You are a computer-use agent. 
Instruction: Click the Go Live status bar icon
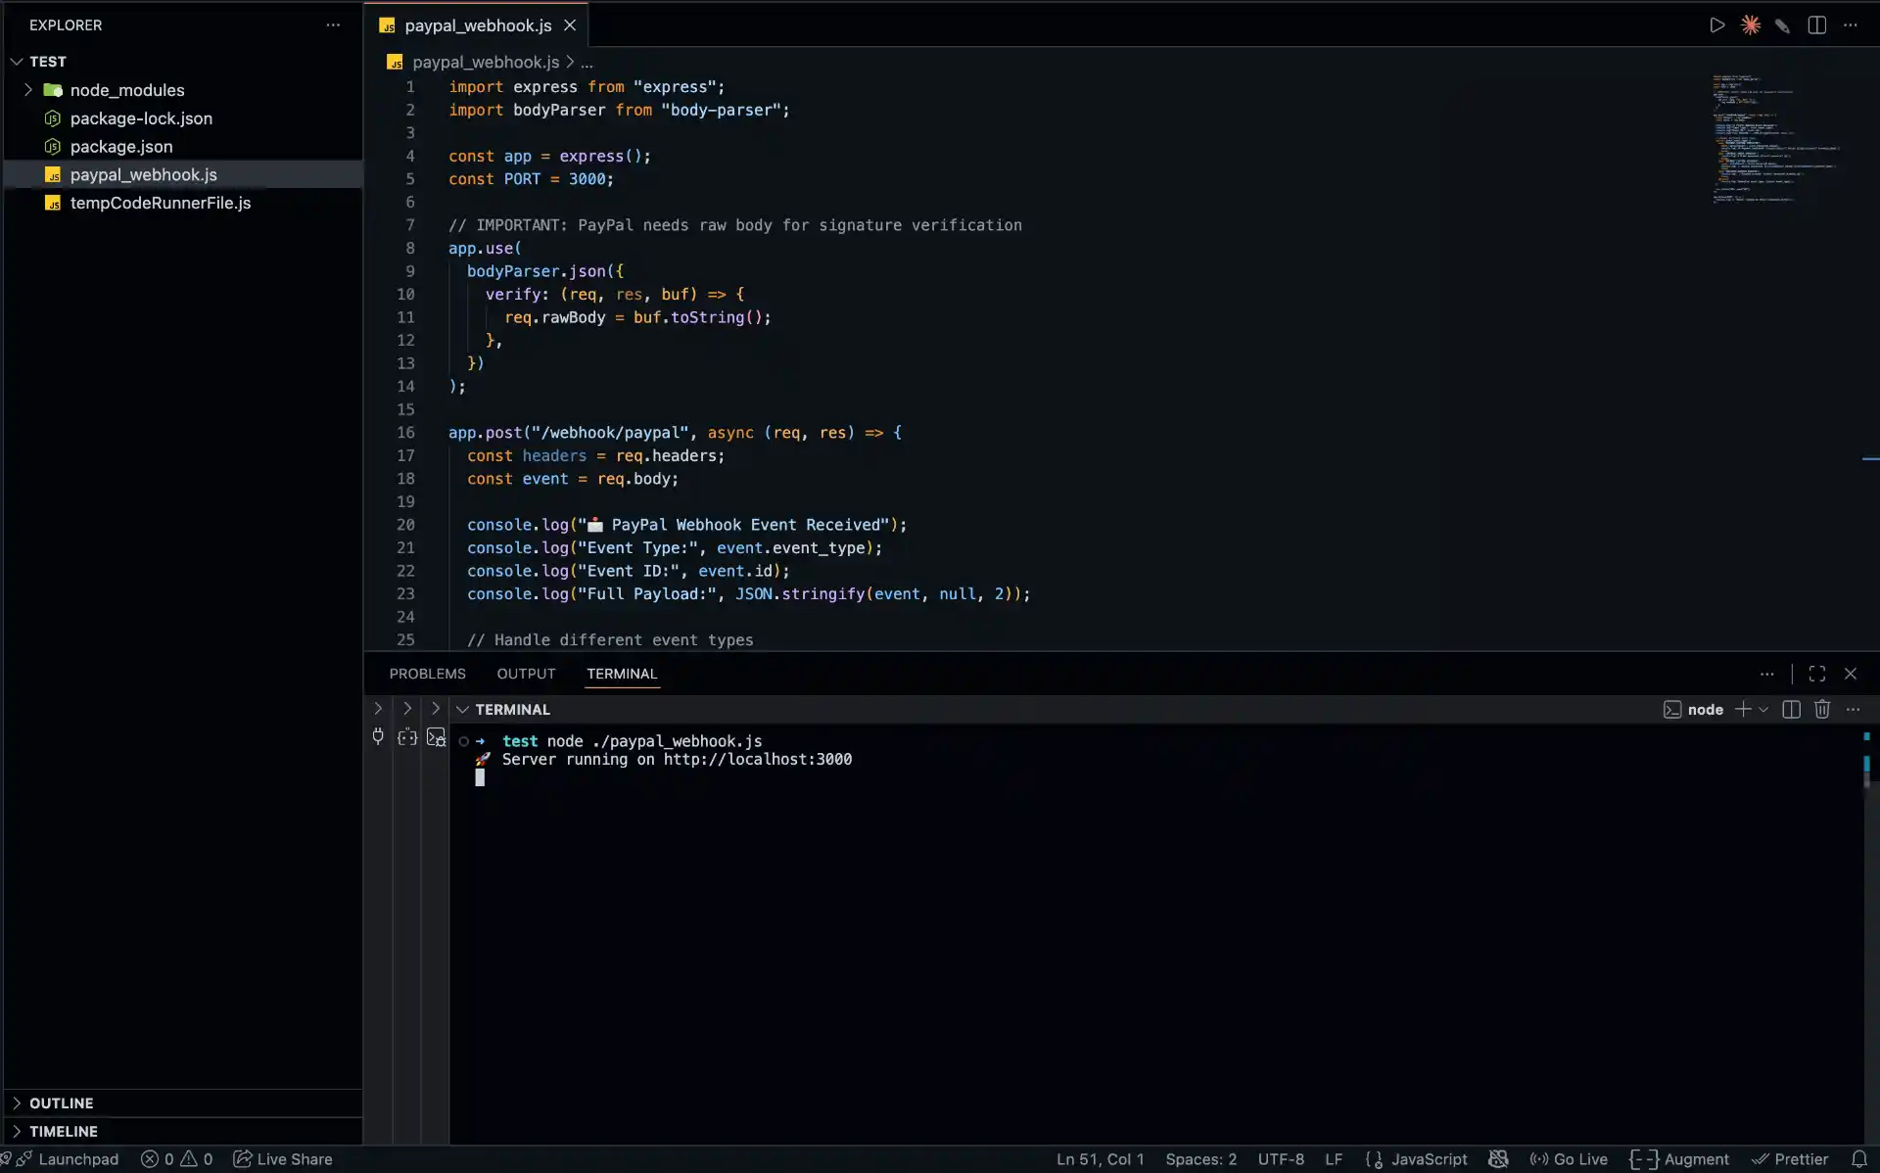[x=1568, y=1159]
